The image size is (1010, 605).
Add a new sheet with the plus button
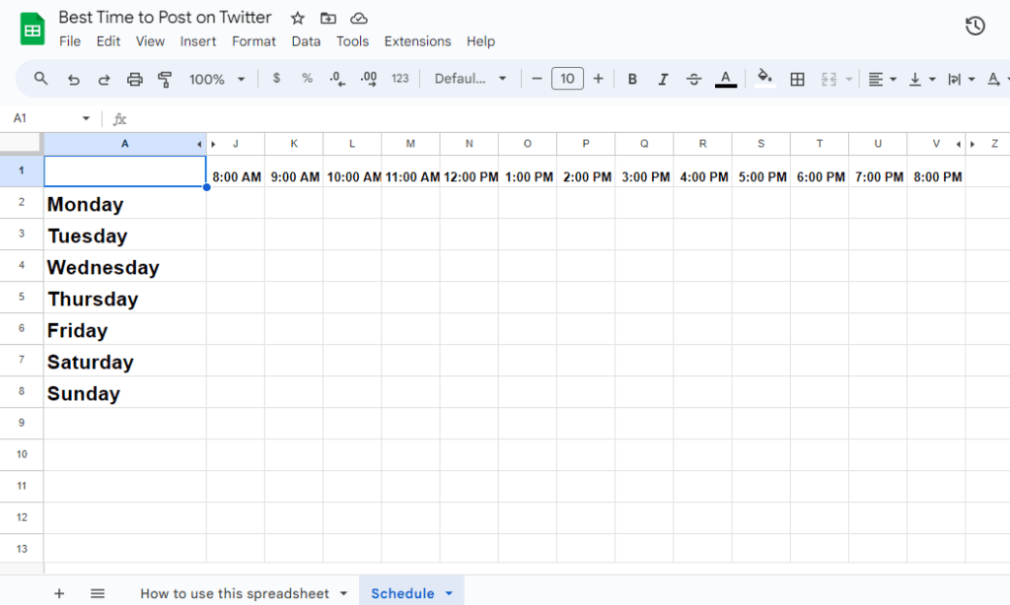(x=59, y=592)
